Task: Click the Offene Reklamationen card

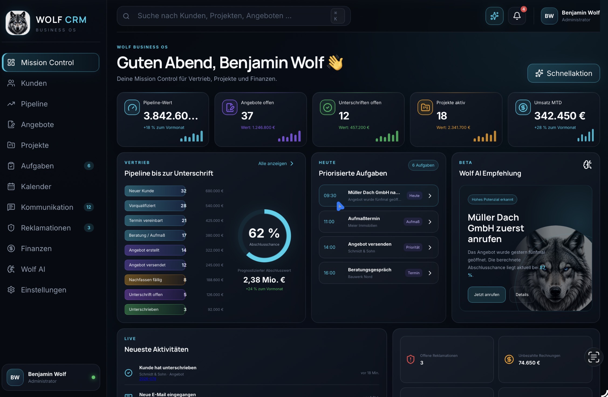Action: (x=447, y=359)
